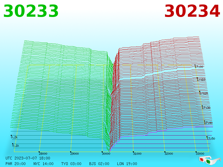Screen dimensions: 223x167
Task: Click the NYC 14:00 time
Action: click(43, 164)
